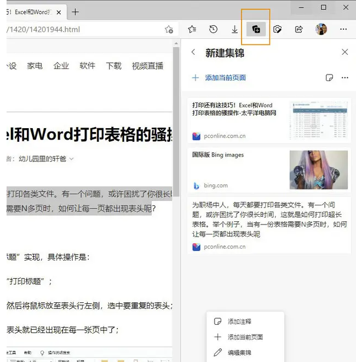Click the plus icon beside menu 添加当前页面
The height and width of the screenshot is (362, 356).
(x=217, y=337)
